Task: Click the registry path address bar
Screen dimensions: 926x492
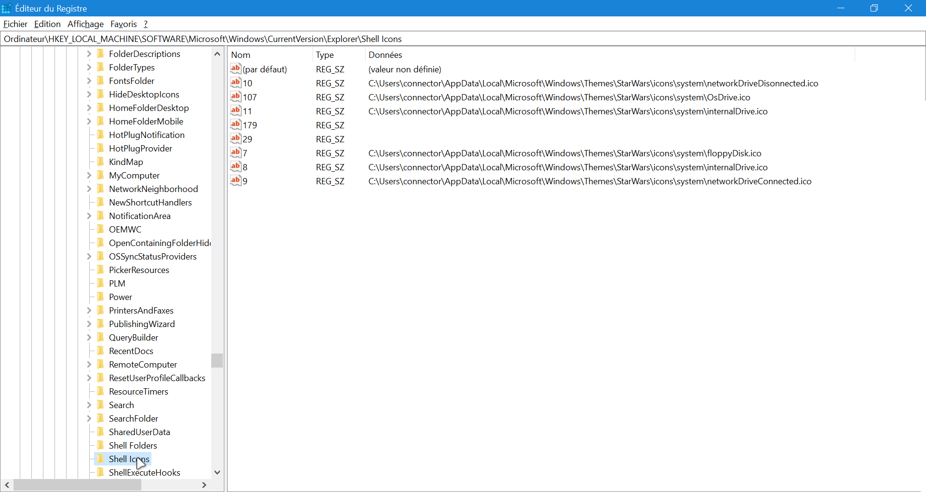Action: (463, 39)
